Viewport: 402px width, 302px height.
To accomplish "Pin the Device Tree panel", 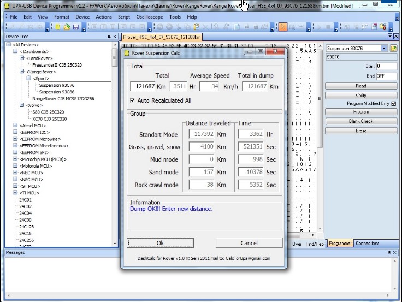I will coord(109,37).
